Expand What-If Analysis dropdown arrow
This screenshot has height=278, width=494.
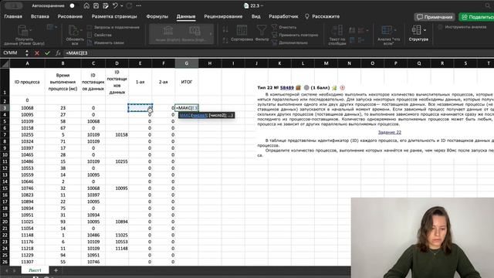tap(395, 31)
